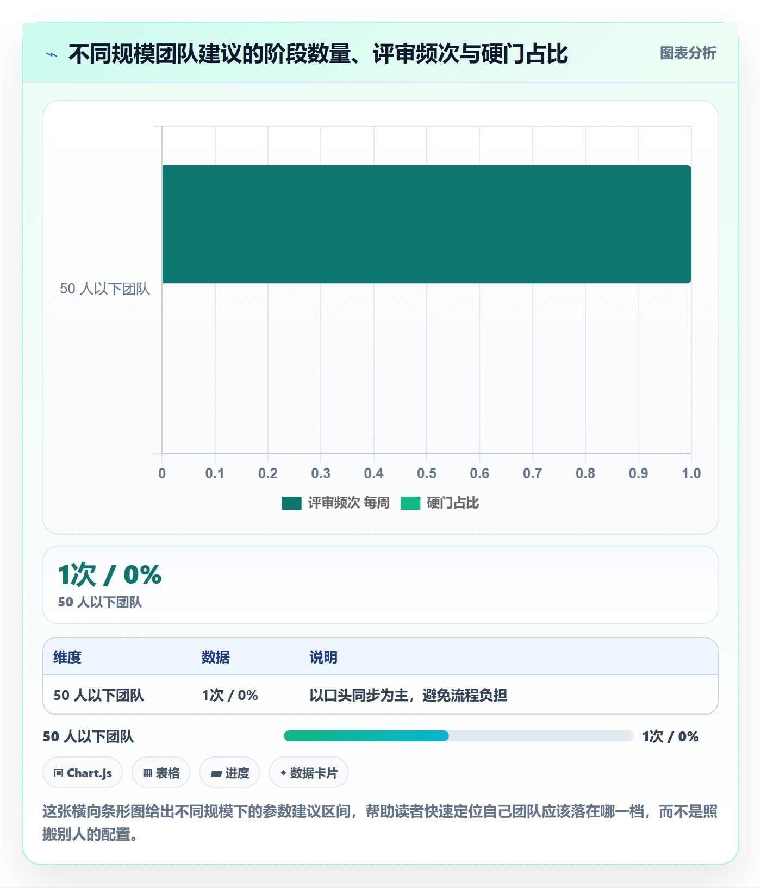Screen dimensions: 761x888
Task: Click the 50 人以下团队 label beside progress bar
Action: [88, 736]
